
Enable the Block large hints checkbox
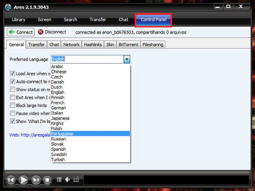tap(12, 105)
